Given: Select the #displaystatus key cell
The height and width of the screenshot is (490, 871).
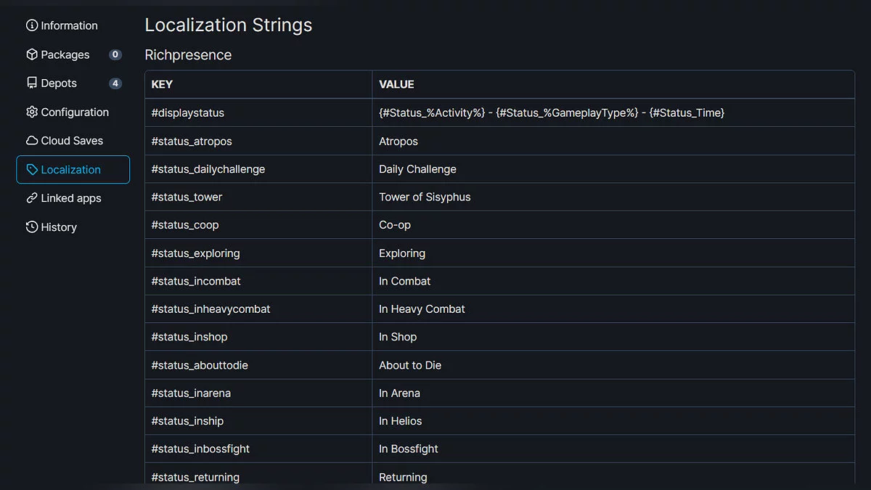Looking at the screenshot, I should coord(188,113).
